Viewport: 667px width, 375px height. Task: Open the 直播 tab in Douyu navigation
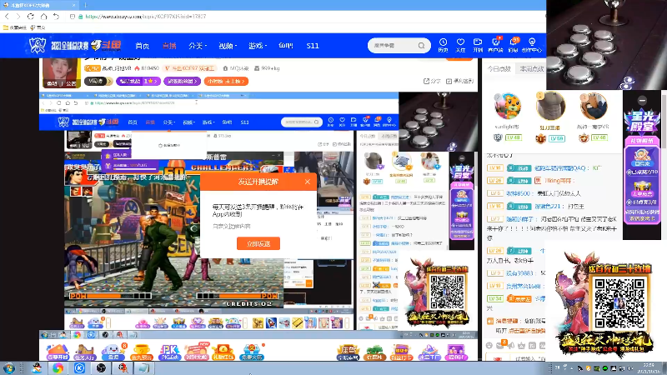point(169,46)
